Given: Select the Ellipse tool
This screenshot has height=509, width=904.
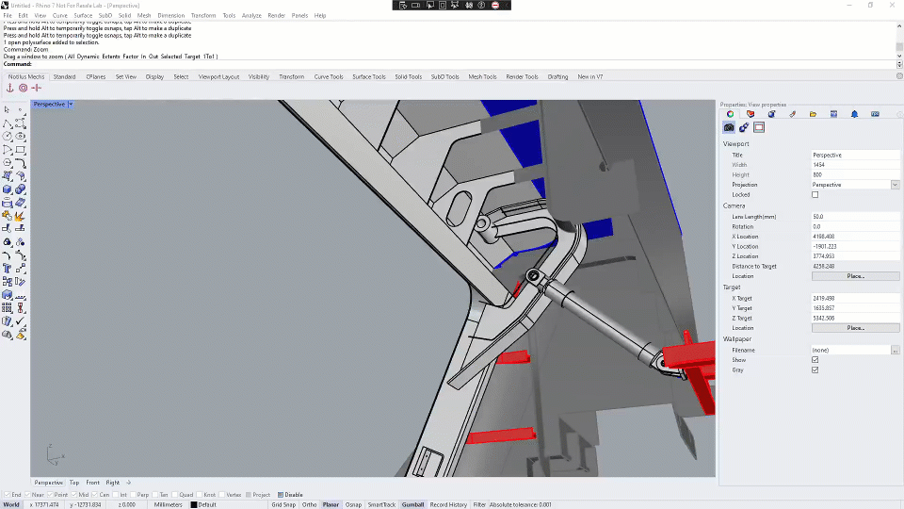Looking at the screenshot, I should pos(20,137).
